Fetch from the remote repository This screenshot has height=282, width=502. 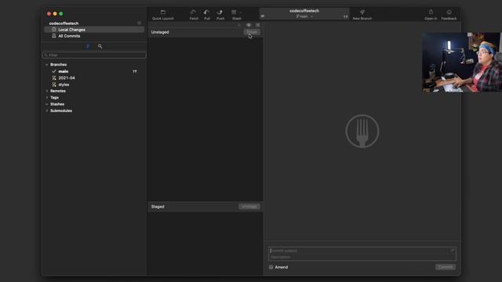pos(194,15)
